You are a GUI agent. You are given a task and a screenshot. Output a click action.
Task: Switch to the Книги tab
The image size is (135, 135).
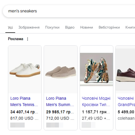click(130, 27)
